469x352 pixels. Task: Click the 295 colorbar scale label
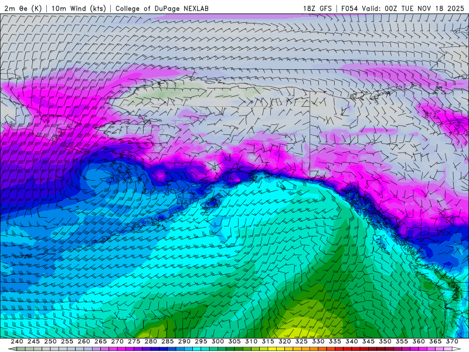pos(201,341)
